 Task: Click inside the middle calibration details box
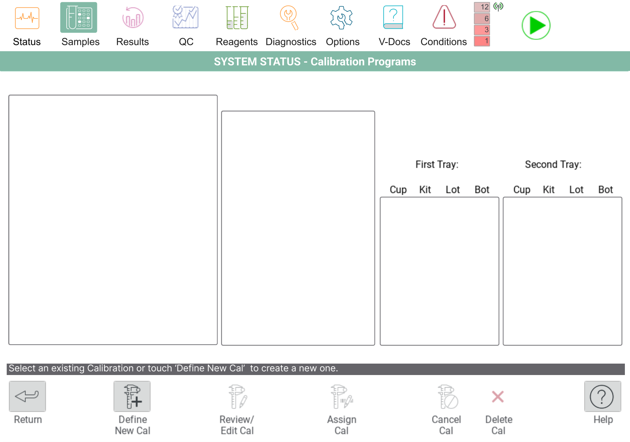coord(298,228)
